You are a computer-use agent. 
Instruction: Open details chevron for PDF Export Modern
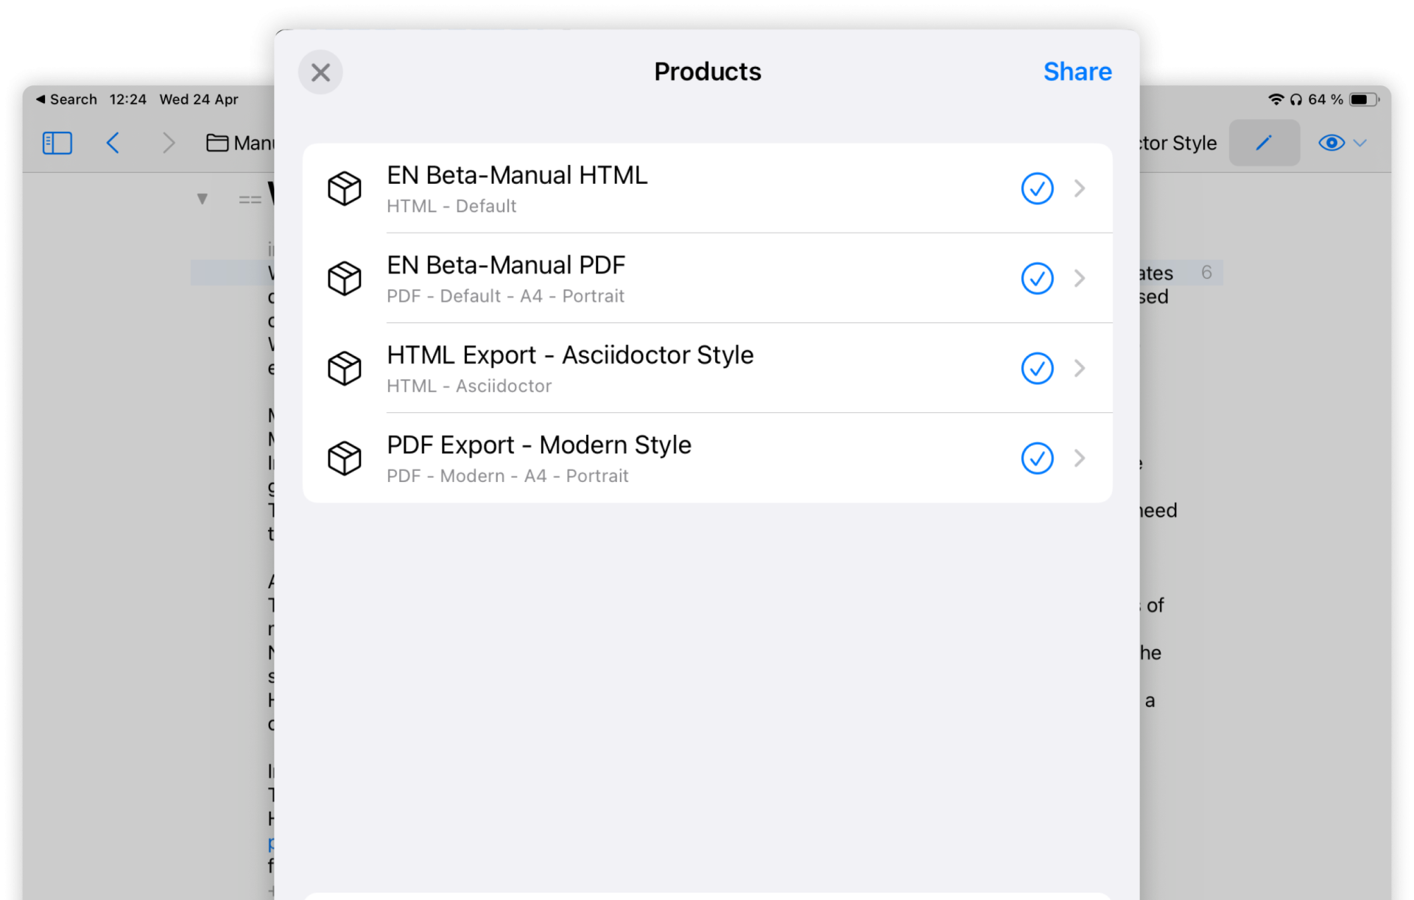[1080, 458]
